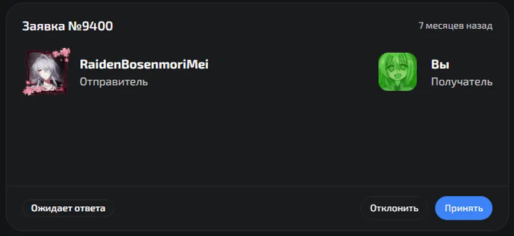Click the Отклонить button
Screen dimensions: 514x236
[394, 208]
